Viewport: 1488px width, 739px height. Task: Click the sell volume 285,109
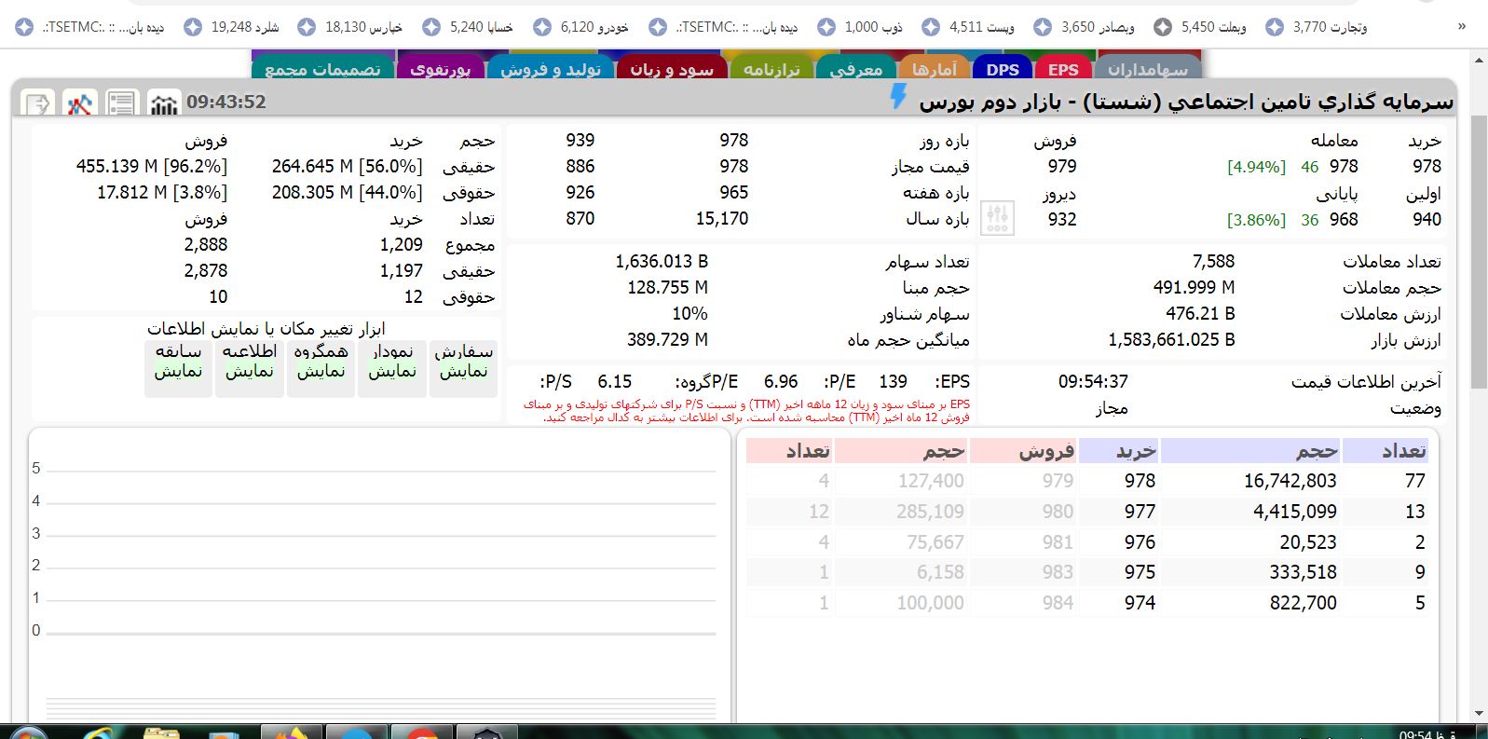[931, 512]
